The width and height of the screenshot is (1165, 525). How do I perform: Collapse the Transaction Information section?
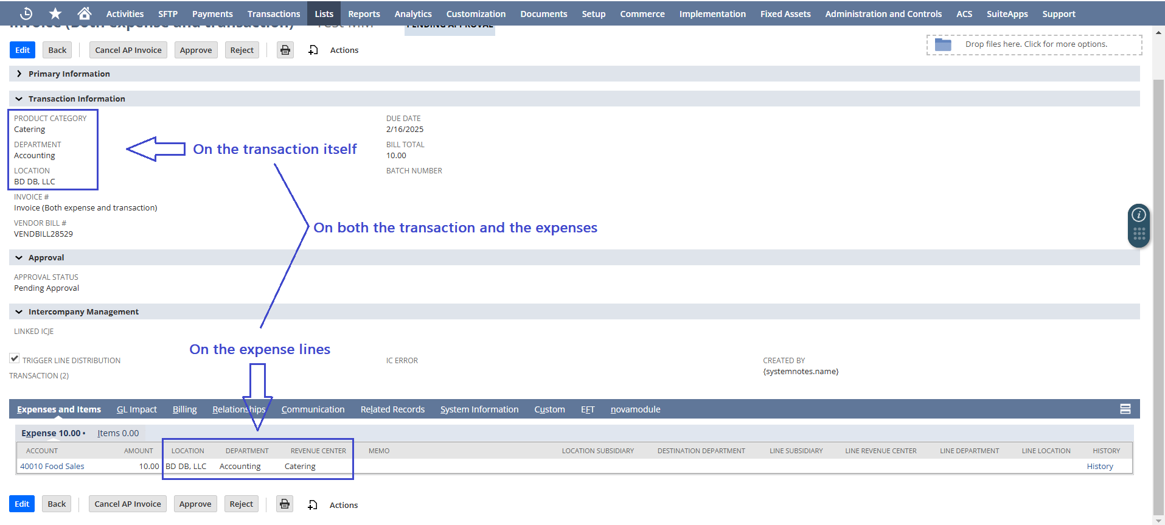tap(19, 99)
